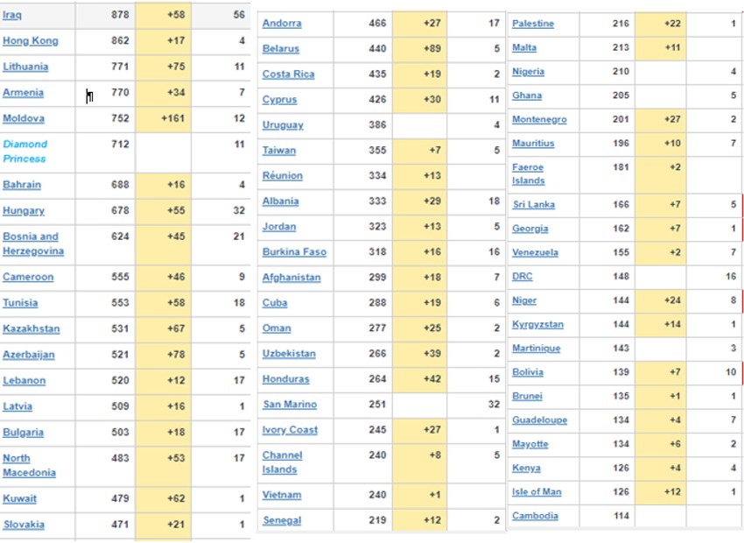
Task: Click the Costa Rica link
Action: tap(288, 74)
